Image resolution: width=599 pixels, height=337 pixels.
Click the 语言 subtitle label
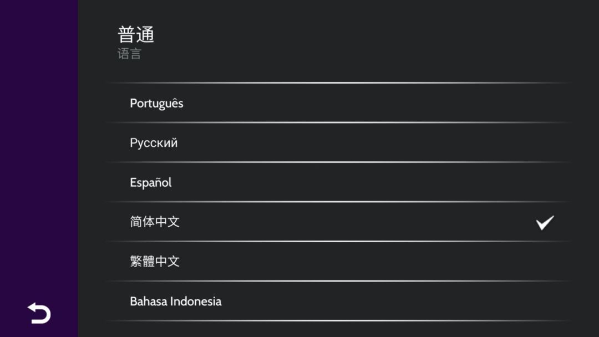tap(129, 54)
